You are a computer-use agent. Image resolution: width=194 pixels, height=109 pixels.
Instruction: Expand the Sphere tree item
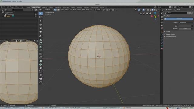tap(3, 16)
